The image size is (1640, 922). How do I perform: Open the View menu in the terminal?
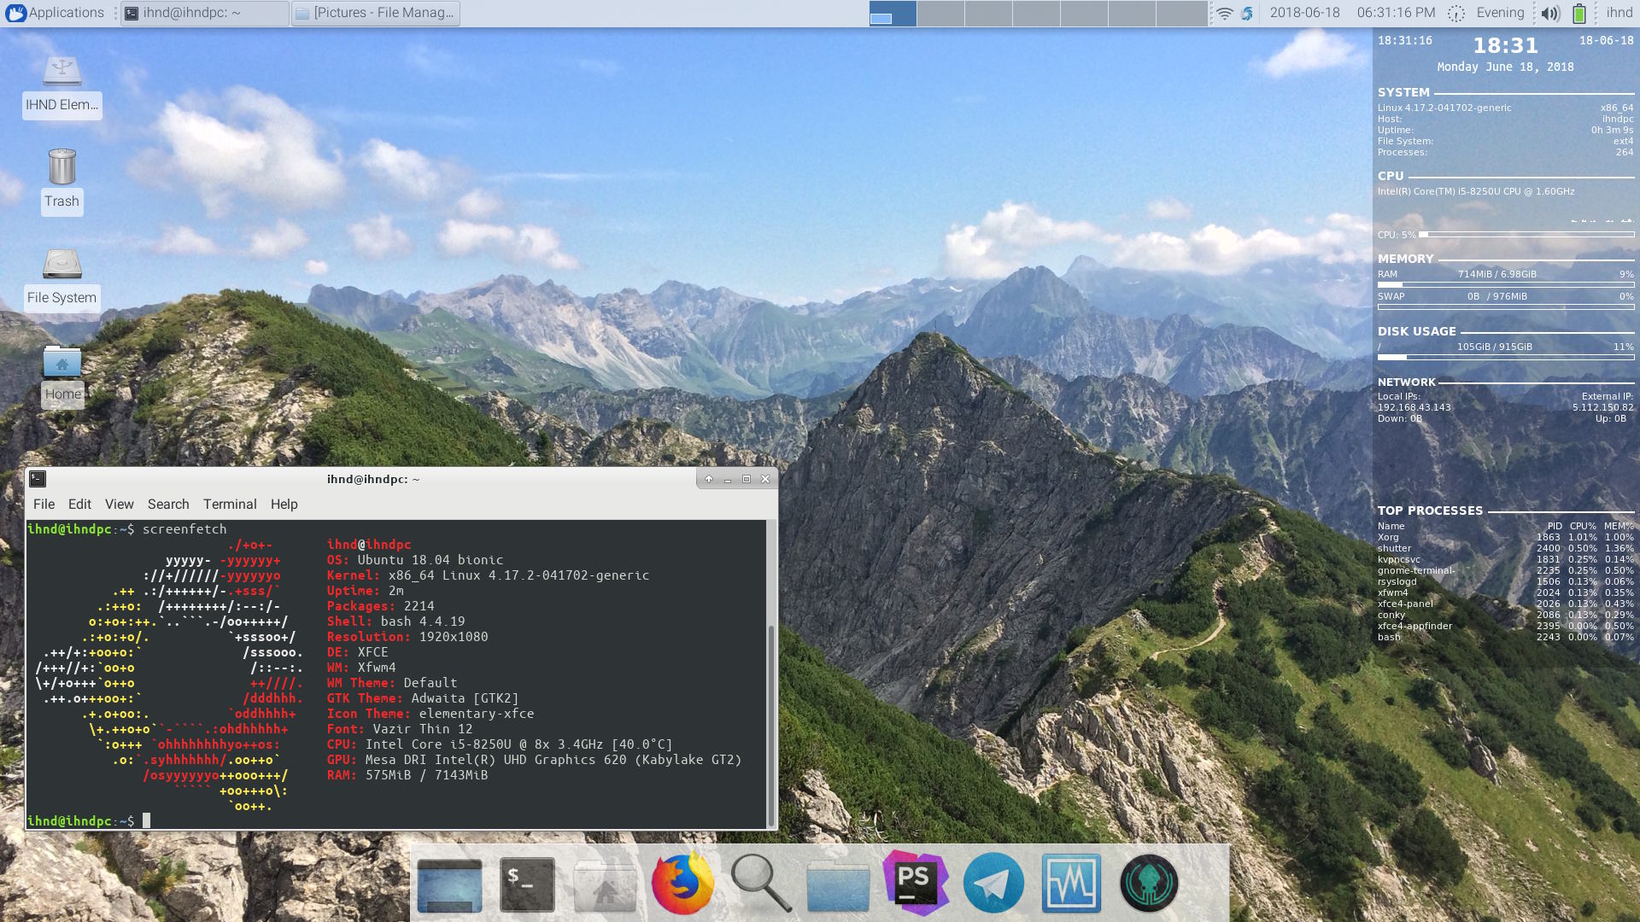119,505
